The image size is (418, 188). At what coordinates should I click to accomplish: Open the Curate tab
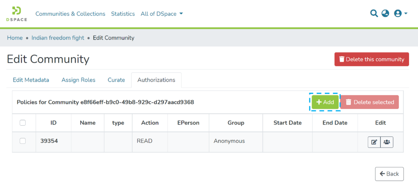point(116,80)
